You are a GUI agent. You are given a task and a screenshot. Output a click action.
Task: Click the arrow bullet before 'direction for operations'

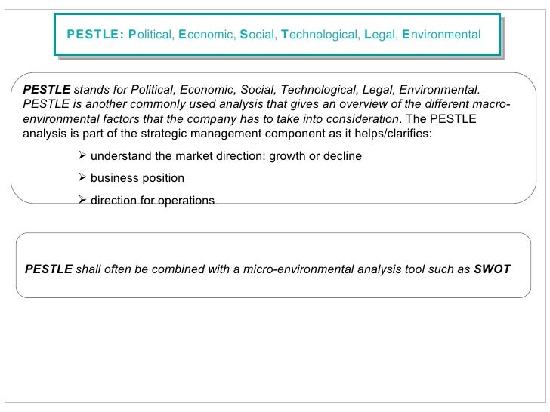pyautogui.click(x=82, y=200)
